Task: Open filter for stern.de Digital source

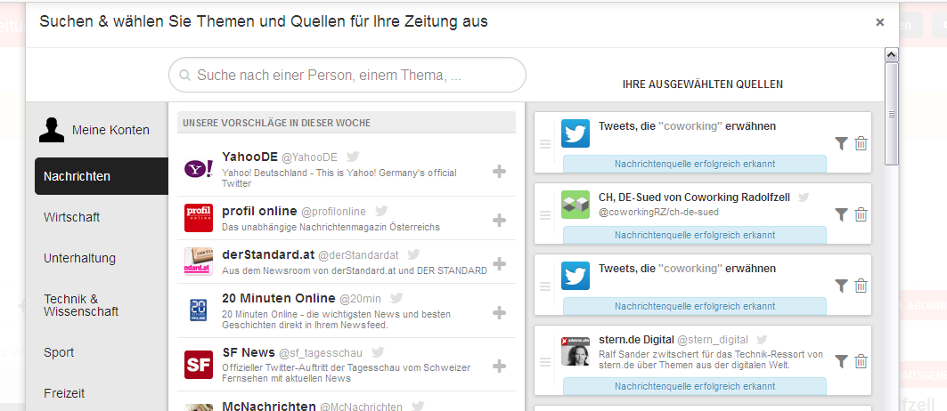Action: tap(841, 361)
